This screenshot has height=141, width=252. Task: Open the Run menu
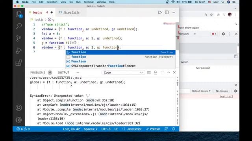click(78, 2)
